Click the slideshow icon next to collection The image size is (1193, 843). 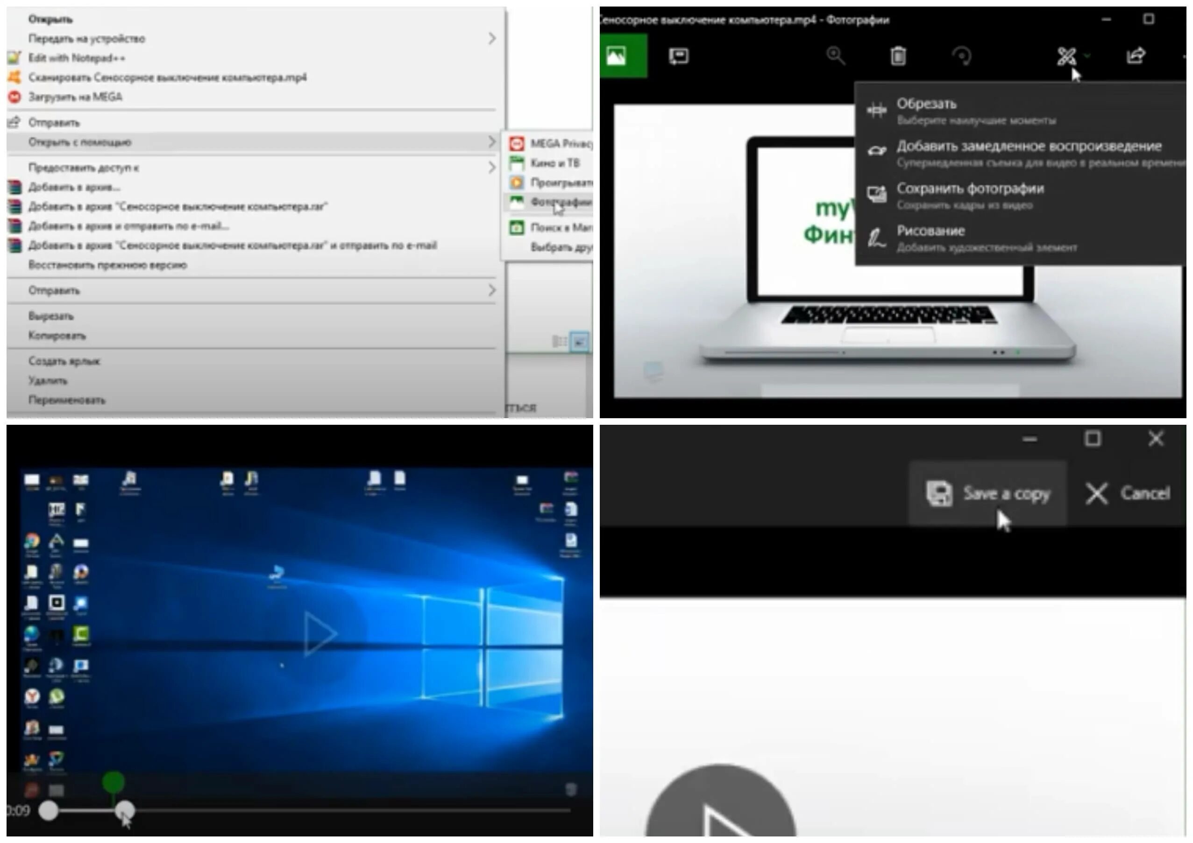[679, 56]
